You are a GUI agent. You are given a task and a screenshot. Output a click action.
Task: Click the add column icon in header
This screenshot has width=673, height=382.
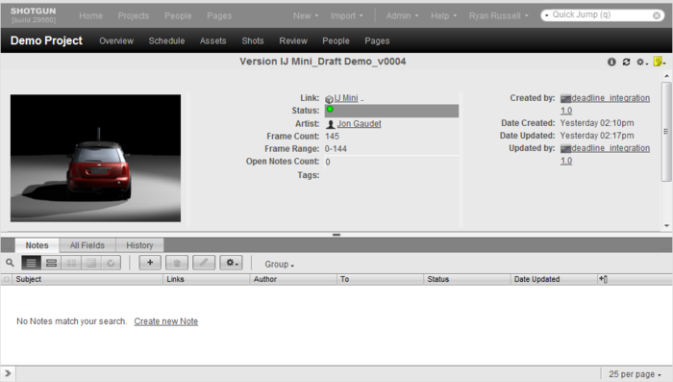click(603, 279)
